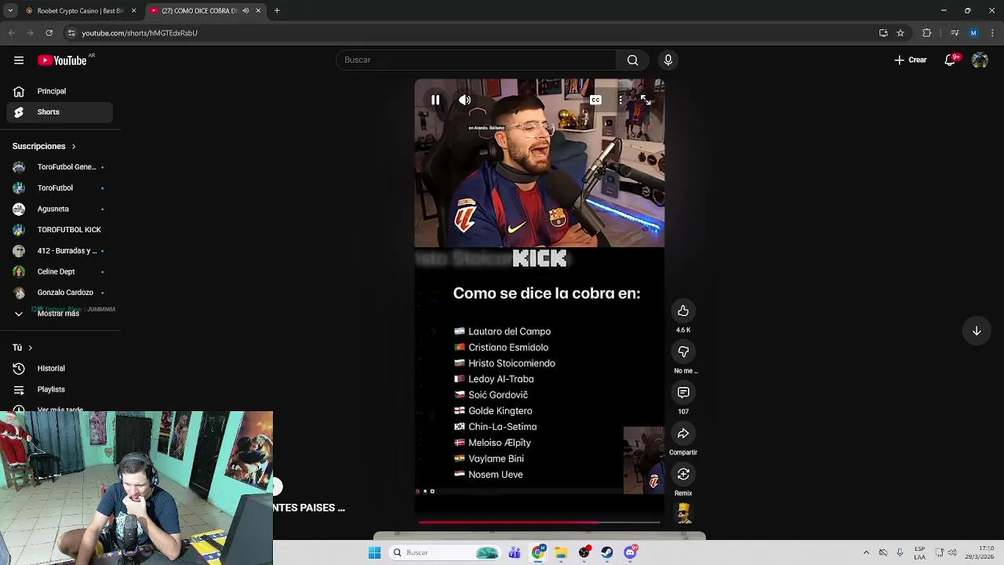Go to the next Short arrow

point(977,331)
